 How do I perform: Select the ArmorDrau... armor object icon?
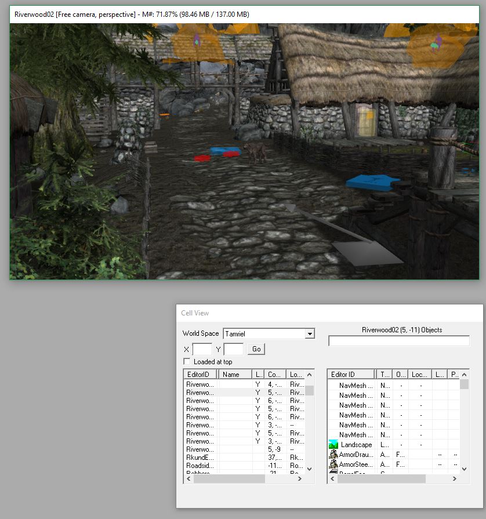(333, 455)
